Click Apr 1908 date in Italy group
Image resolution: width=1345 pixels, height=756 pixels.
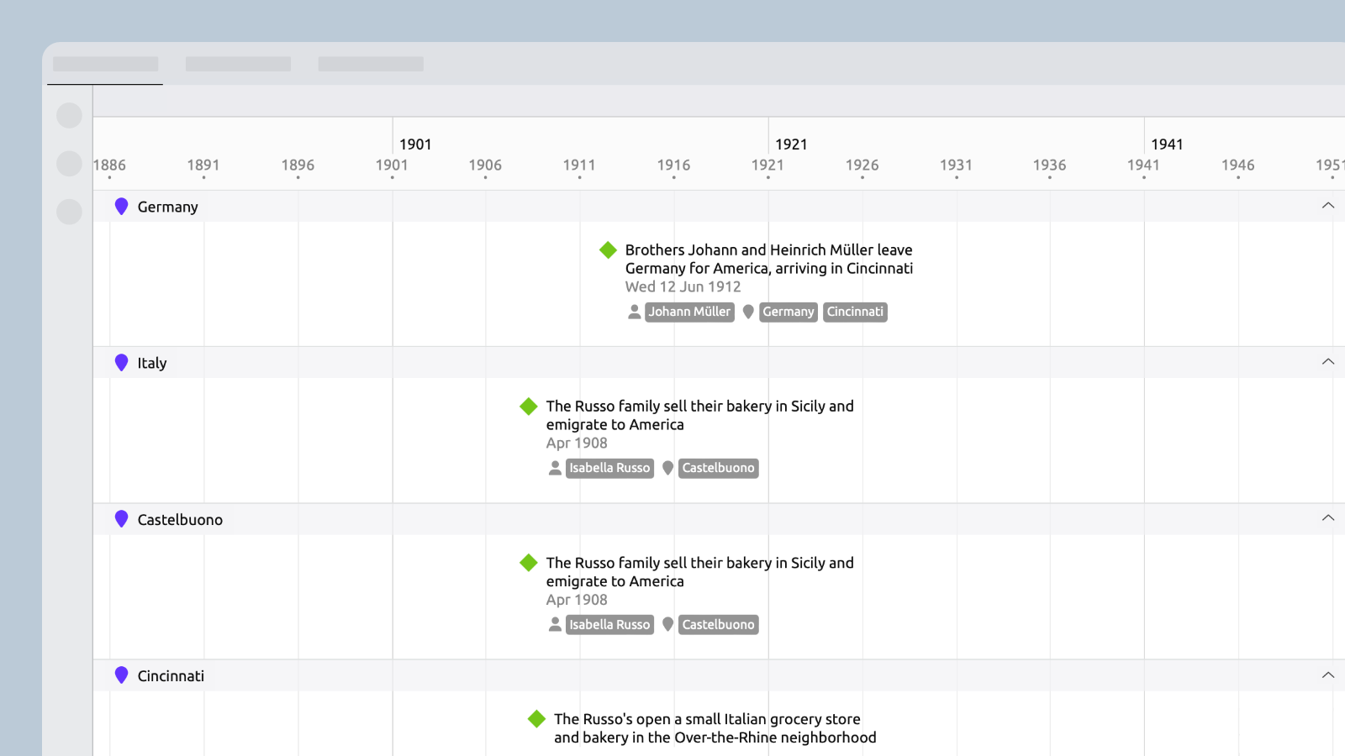coord(577,443)
